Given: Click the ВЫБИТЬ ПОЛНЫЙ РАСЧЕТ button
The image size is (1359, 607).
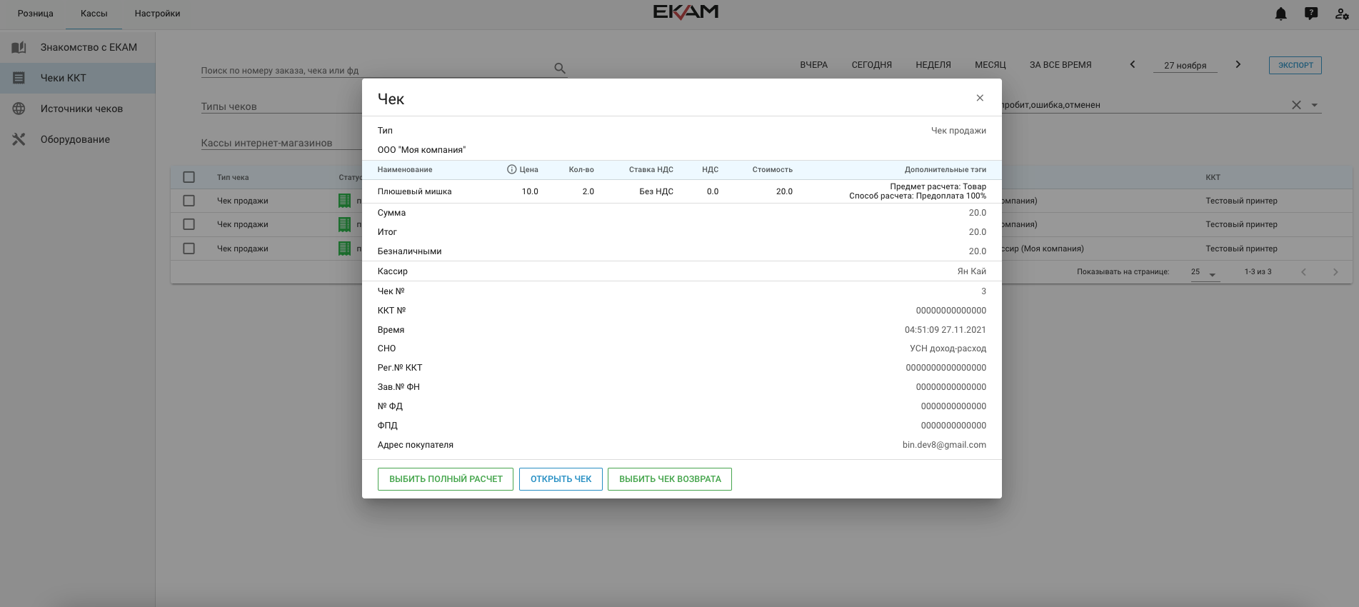Looking at the screenshot, I should tap(446, 479).
